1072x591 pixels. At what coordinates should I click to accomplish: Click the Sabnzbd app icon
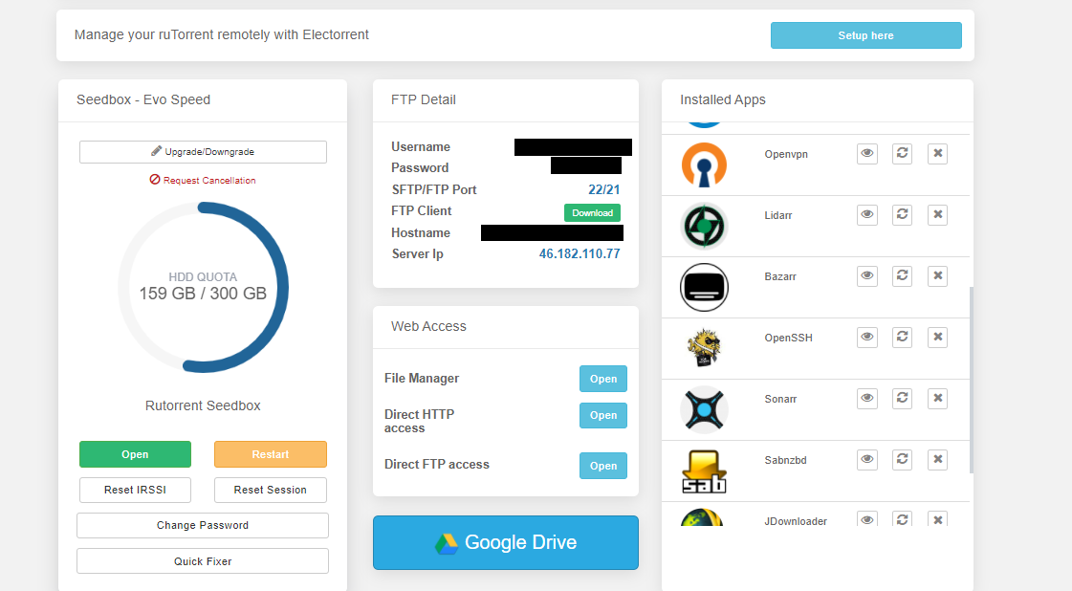(704, 471)
